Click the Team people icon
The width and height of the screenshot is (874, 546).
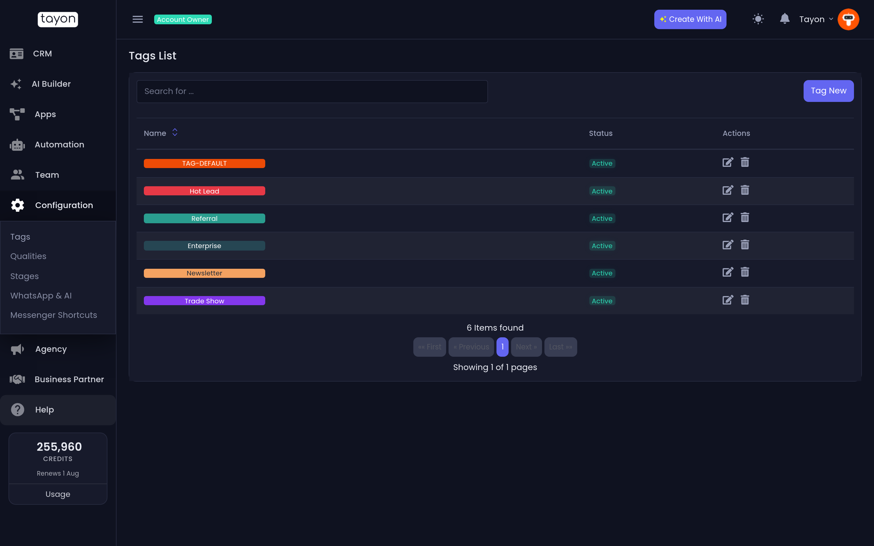[x=17, y=175]
